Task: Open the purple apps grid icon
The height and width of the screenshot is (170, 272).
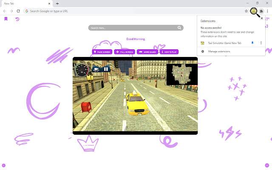Action: (x=267, y=165)
